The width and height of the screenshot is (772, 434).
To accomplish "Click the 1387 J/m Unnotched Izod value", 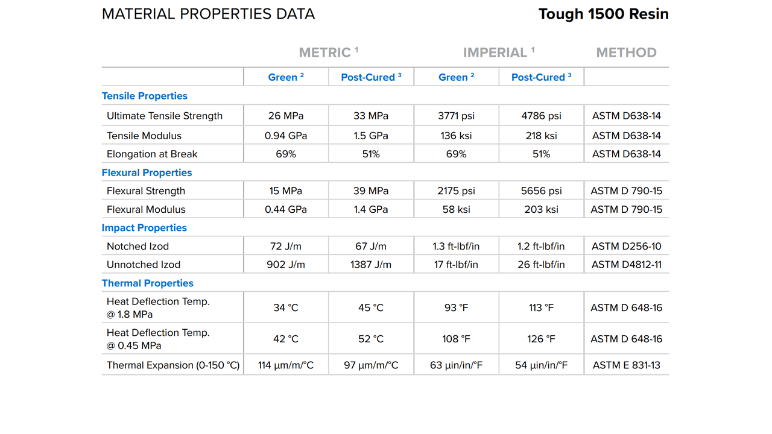I will (x=371, y=265).
